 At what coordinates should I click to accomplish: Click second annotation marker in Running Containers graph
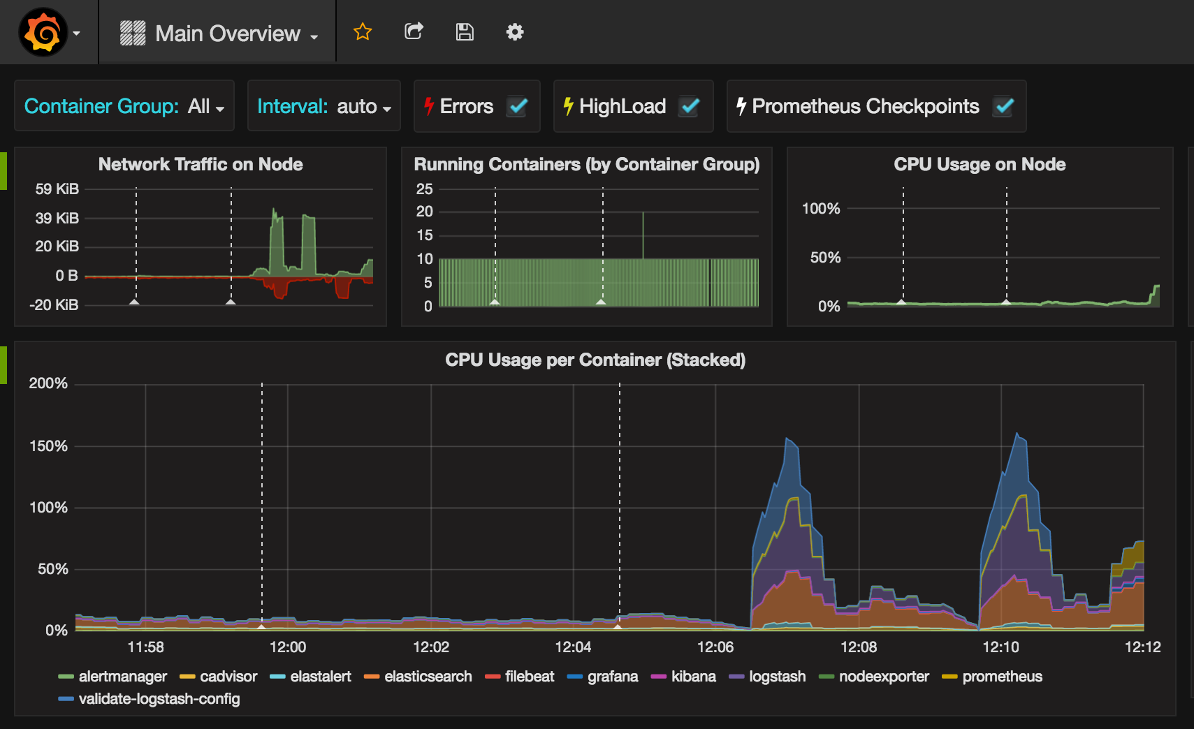pyautogui.click(x=601, y=302)
